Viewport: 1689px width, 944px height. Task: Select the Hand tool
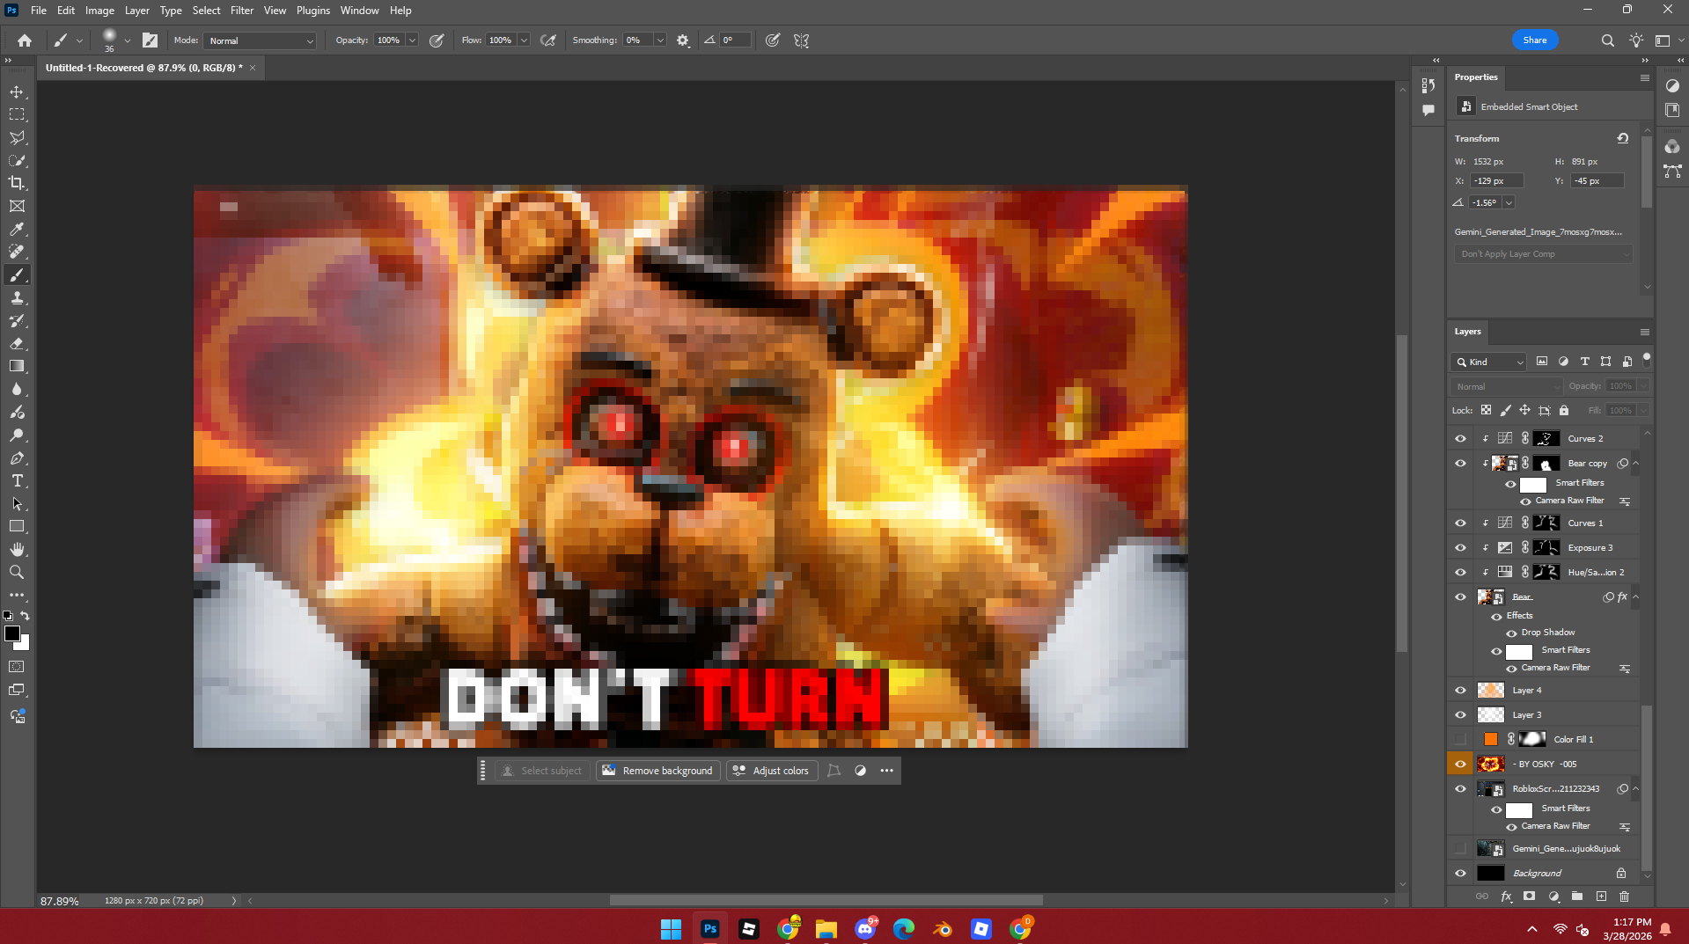tap(17, 550)
